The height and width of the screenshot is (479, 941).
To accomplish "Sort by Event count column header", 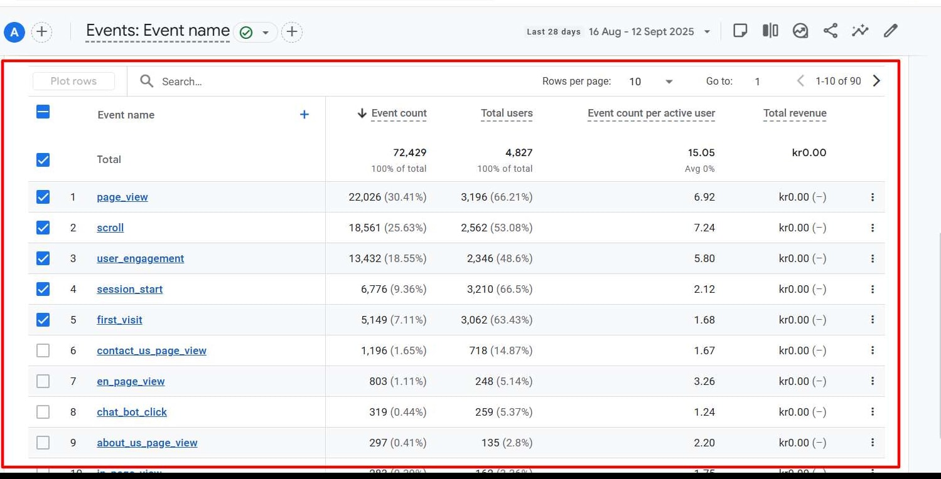I will tap(399, 113).
